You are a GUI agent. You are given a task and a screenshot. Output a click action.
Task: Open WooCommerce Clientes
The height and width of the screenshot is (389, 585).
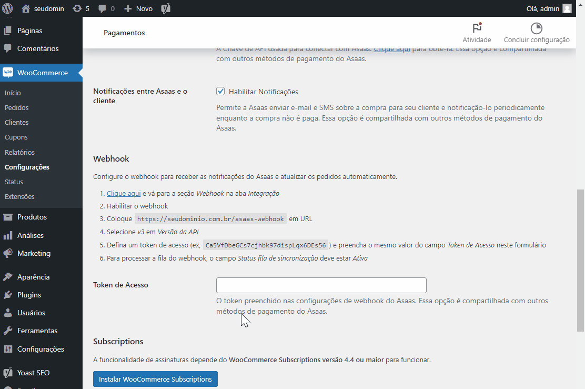point(16,123)
